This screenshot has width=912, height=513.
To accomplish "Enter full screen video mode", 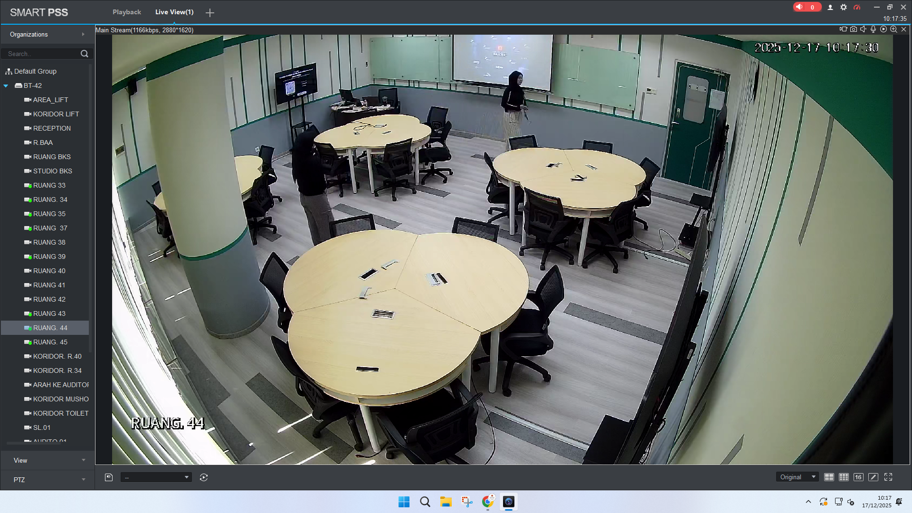I will [888, 477].
